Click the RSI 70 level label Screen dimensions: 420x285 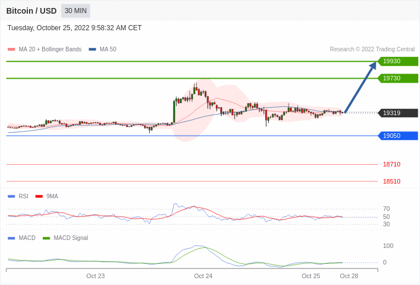point(386,209)
